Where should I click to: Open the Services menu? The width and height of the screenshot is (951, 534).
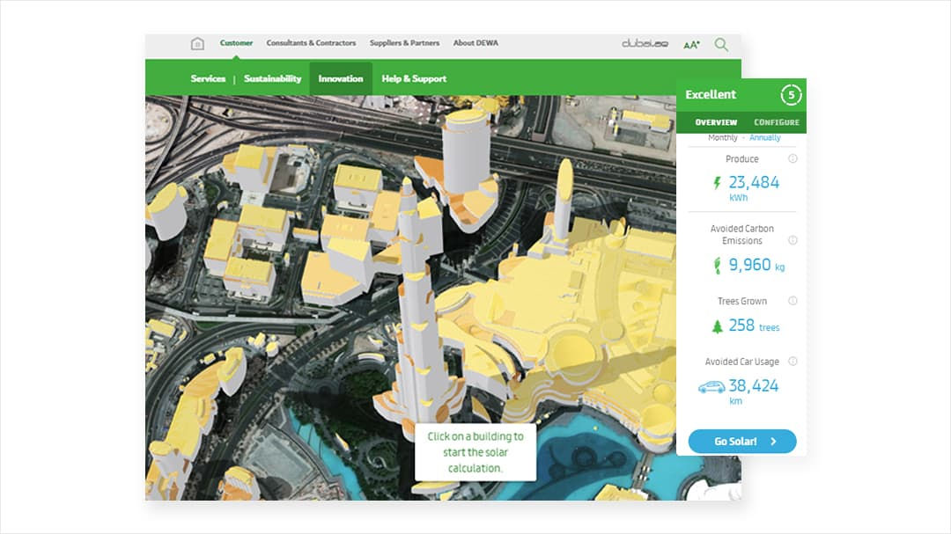coord(208,78)
